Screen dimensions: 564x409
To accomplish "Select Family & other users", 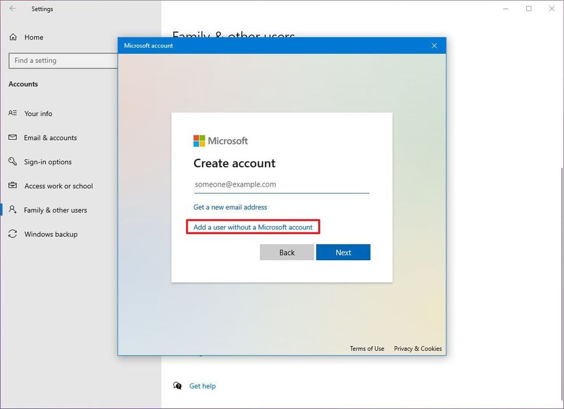I will click(x=55, y=210).
